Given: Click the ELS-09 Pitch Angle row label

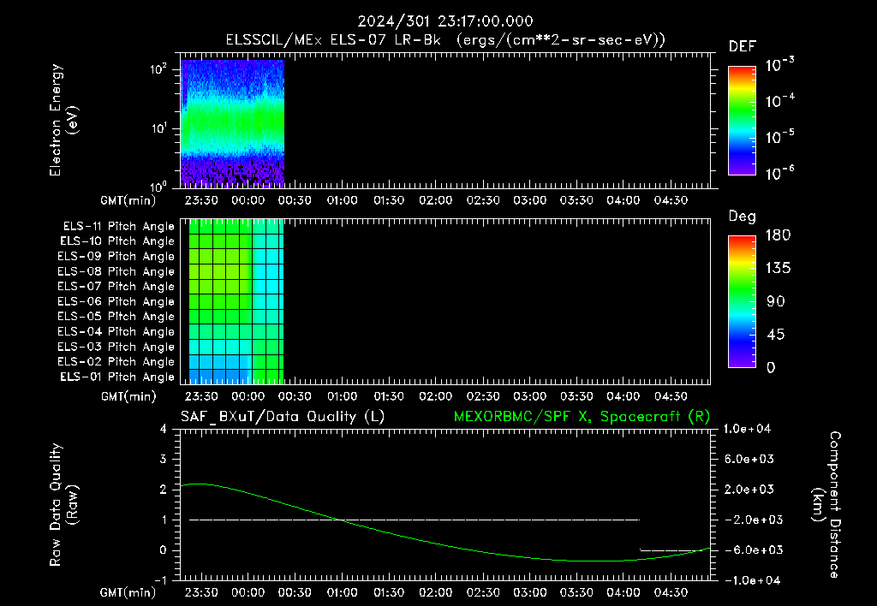Looking at the screenshot, I should point(116,257).
